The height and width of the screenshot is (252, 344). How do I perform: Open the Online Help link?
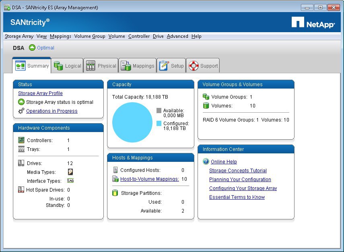(224, 162)
